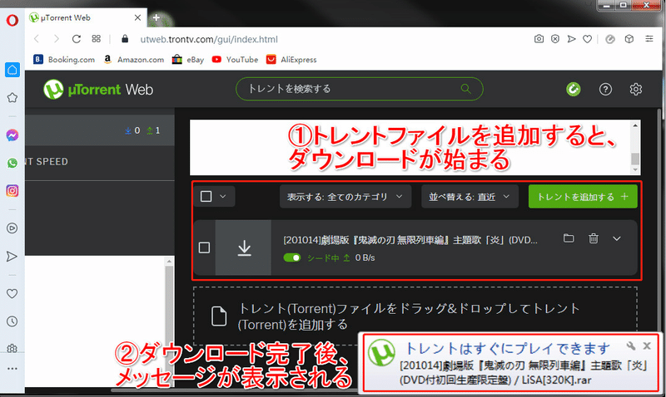Open Messenger in the Opera sidebar

point(12,135)
